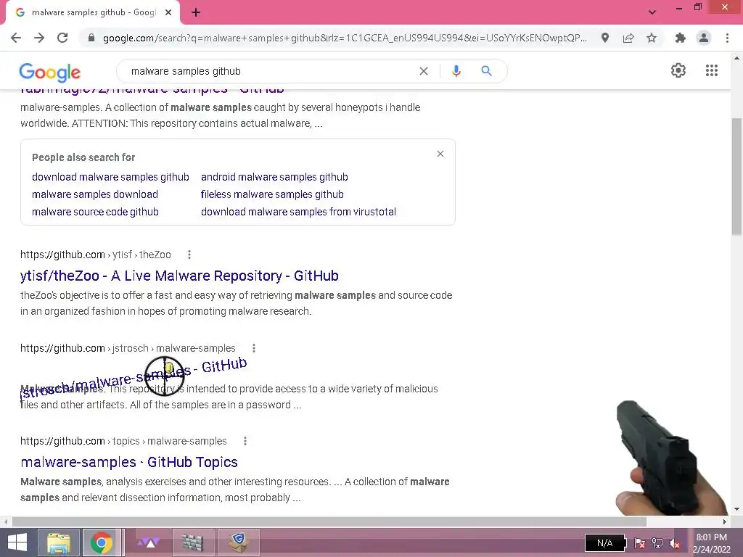This screenshot has height=557, width=743.
Task: Click the location pin icon in address bar
Action: click(x=605, y=38)
